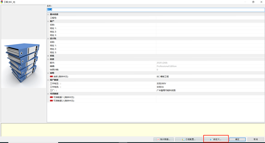Close the 工程 dialog window

coord(261,2)
